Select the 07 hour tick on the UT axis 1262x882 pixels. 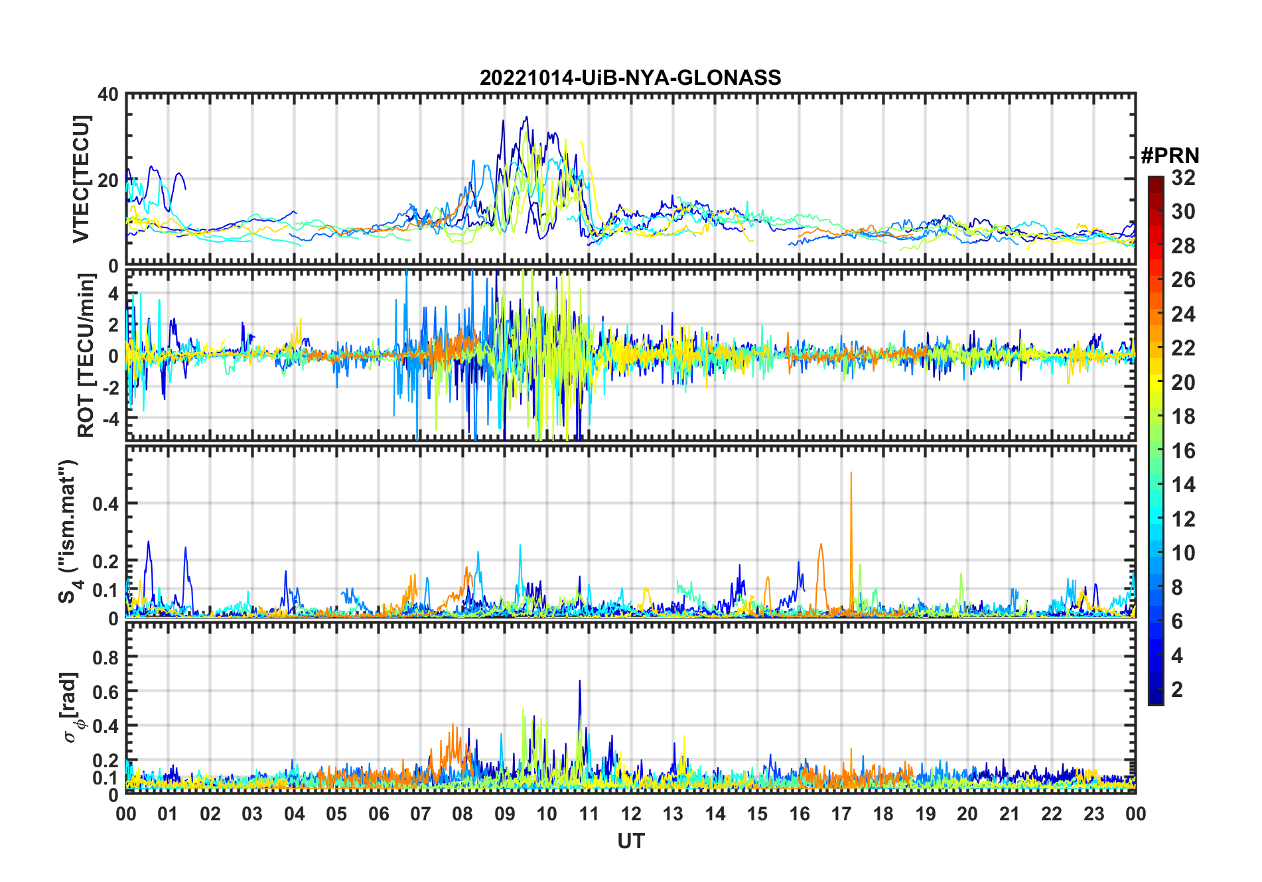tap(421, 814)
